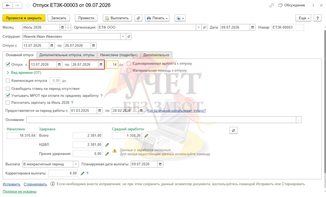The height and width of the screenshot is (197, 326).
Task: Recalculate the document with the refresh button
Action: 233,130
